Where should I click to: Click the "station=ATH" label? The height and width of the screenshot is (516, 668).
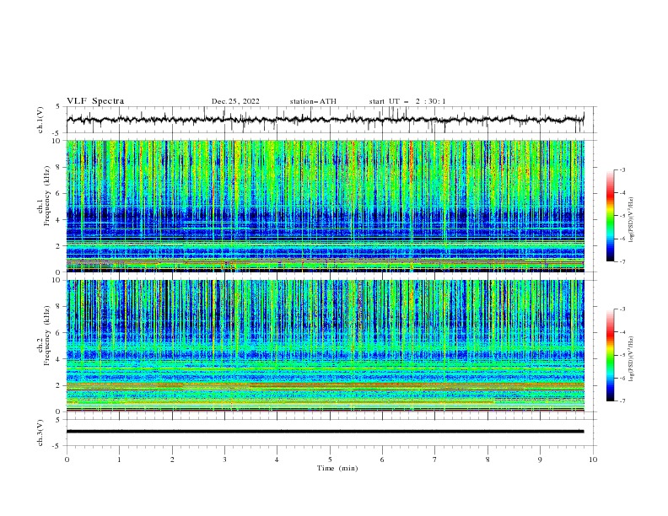click(313, 101)
